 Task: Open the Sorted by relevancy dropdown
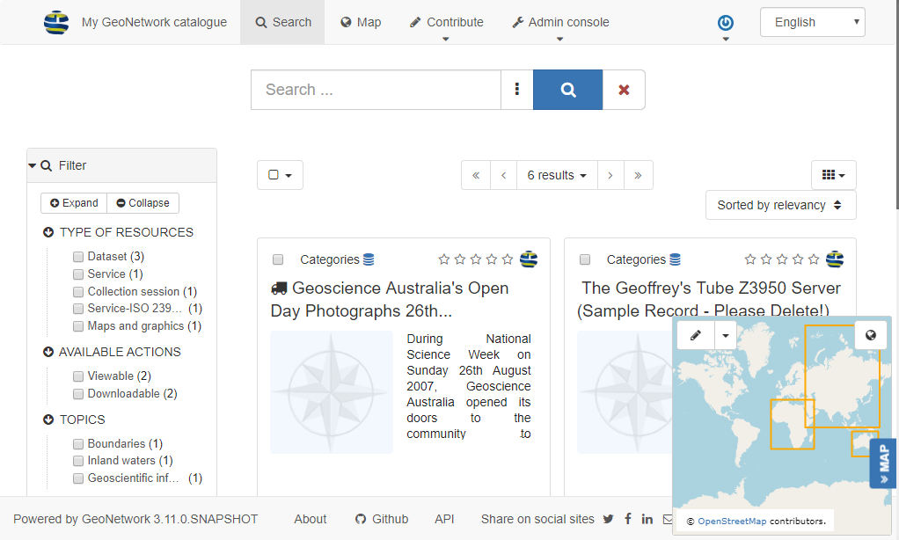[x=780, y=205]
